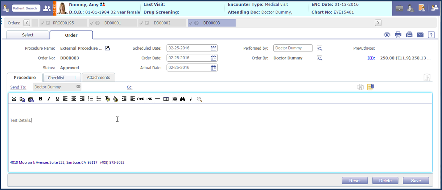Open Performed by lookup search icon
Image resolution: width=442 pixels, height=190 pixels.
click(319, 48)
